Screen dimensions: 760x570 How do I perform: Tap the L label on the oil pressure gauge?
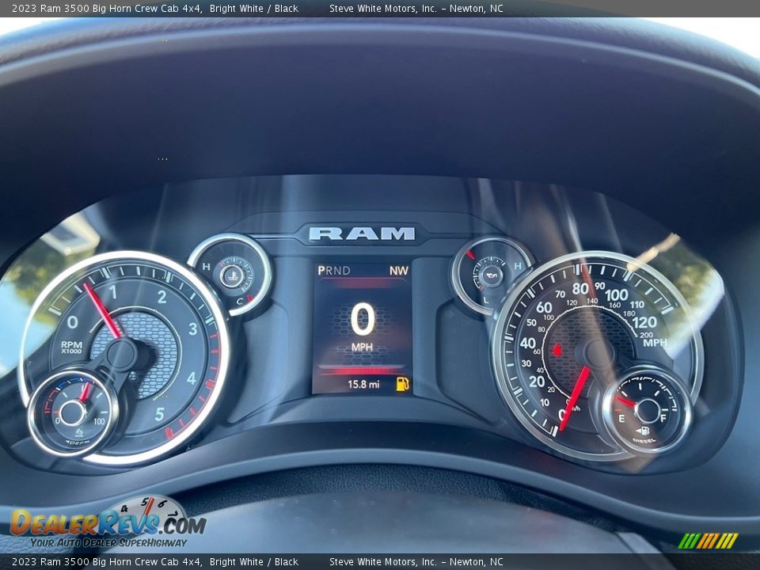coord(485,301)
